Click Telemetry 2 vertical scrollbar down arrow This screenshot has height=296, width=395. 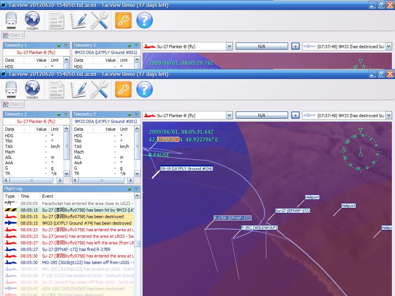tap(137, 174)
